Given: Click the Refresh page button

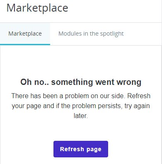Looking at the screenshot, I should click(81, 149).
